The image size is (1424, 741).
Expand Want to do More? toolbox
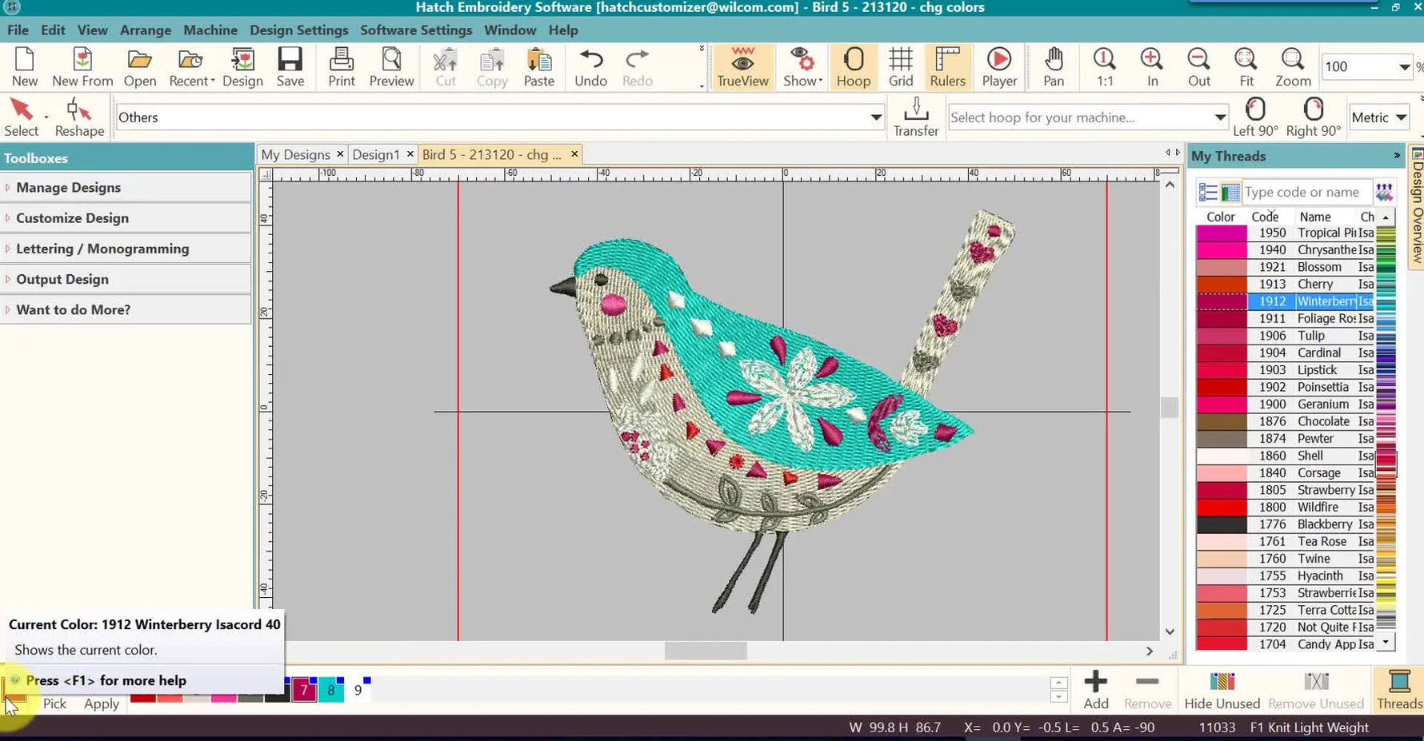(126, 309)
